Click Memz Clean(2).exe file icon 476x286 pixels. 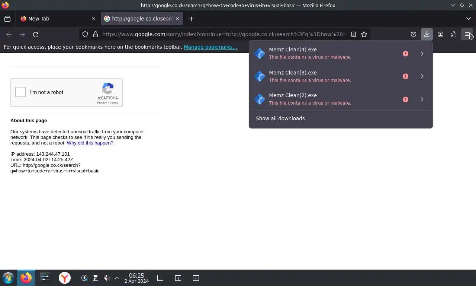pyautogui.click(x=260, y=99)
